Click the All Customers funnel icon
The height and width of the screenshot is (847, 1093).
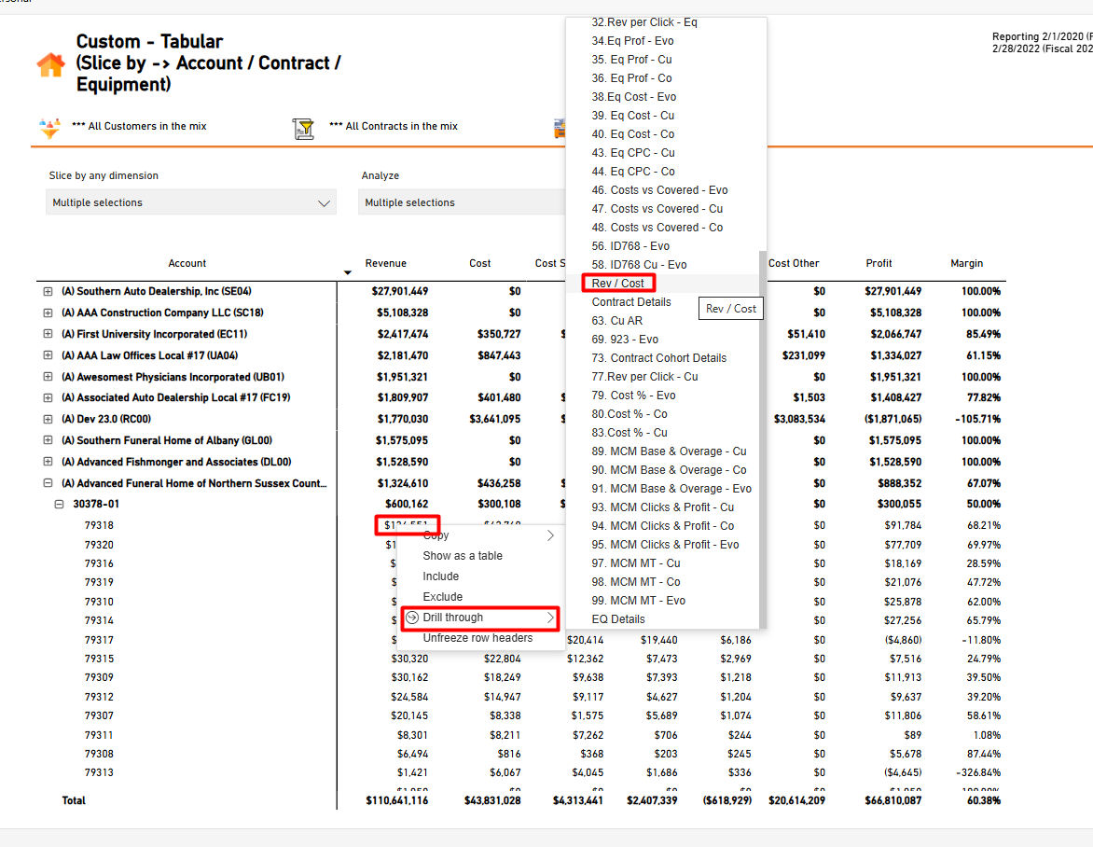coord(49,129)
